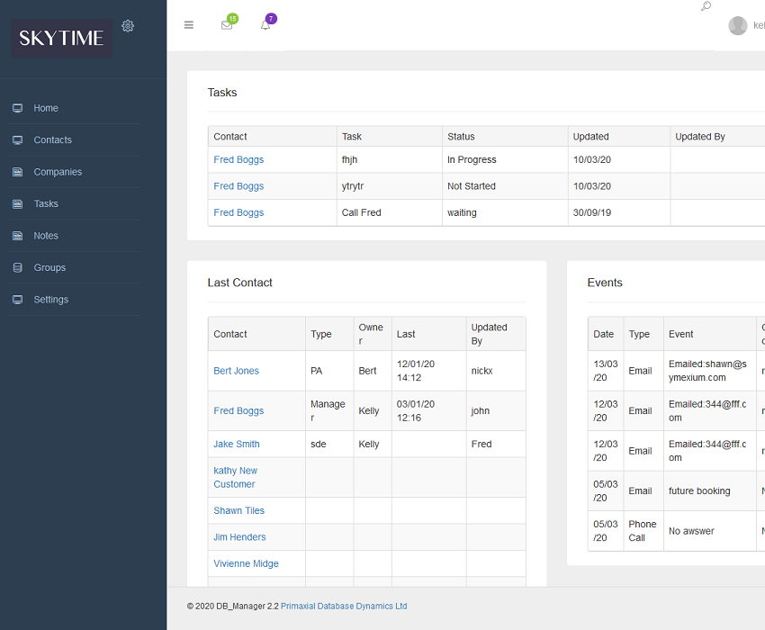Click the kathy New Customer contact

click(x=235, y=477)
